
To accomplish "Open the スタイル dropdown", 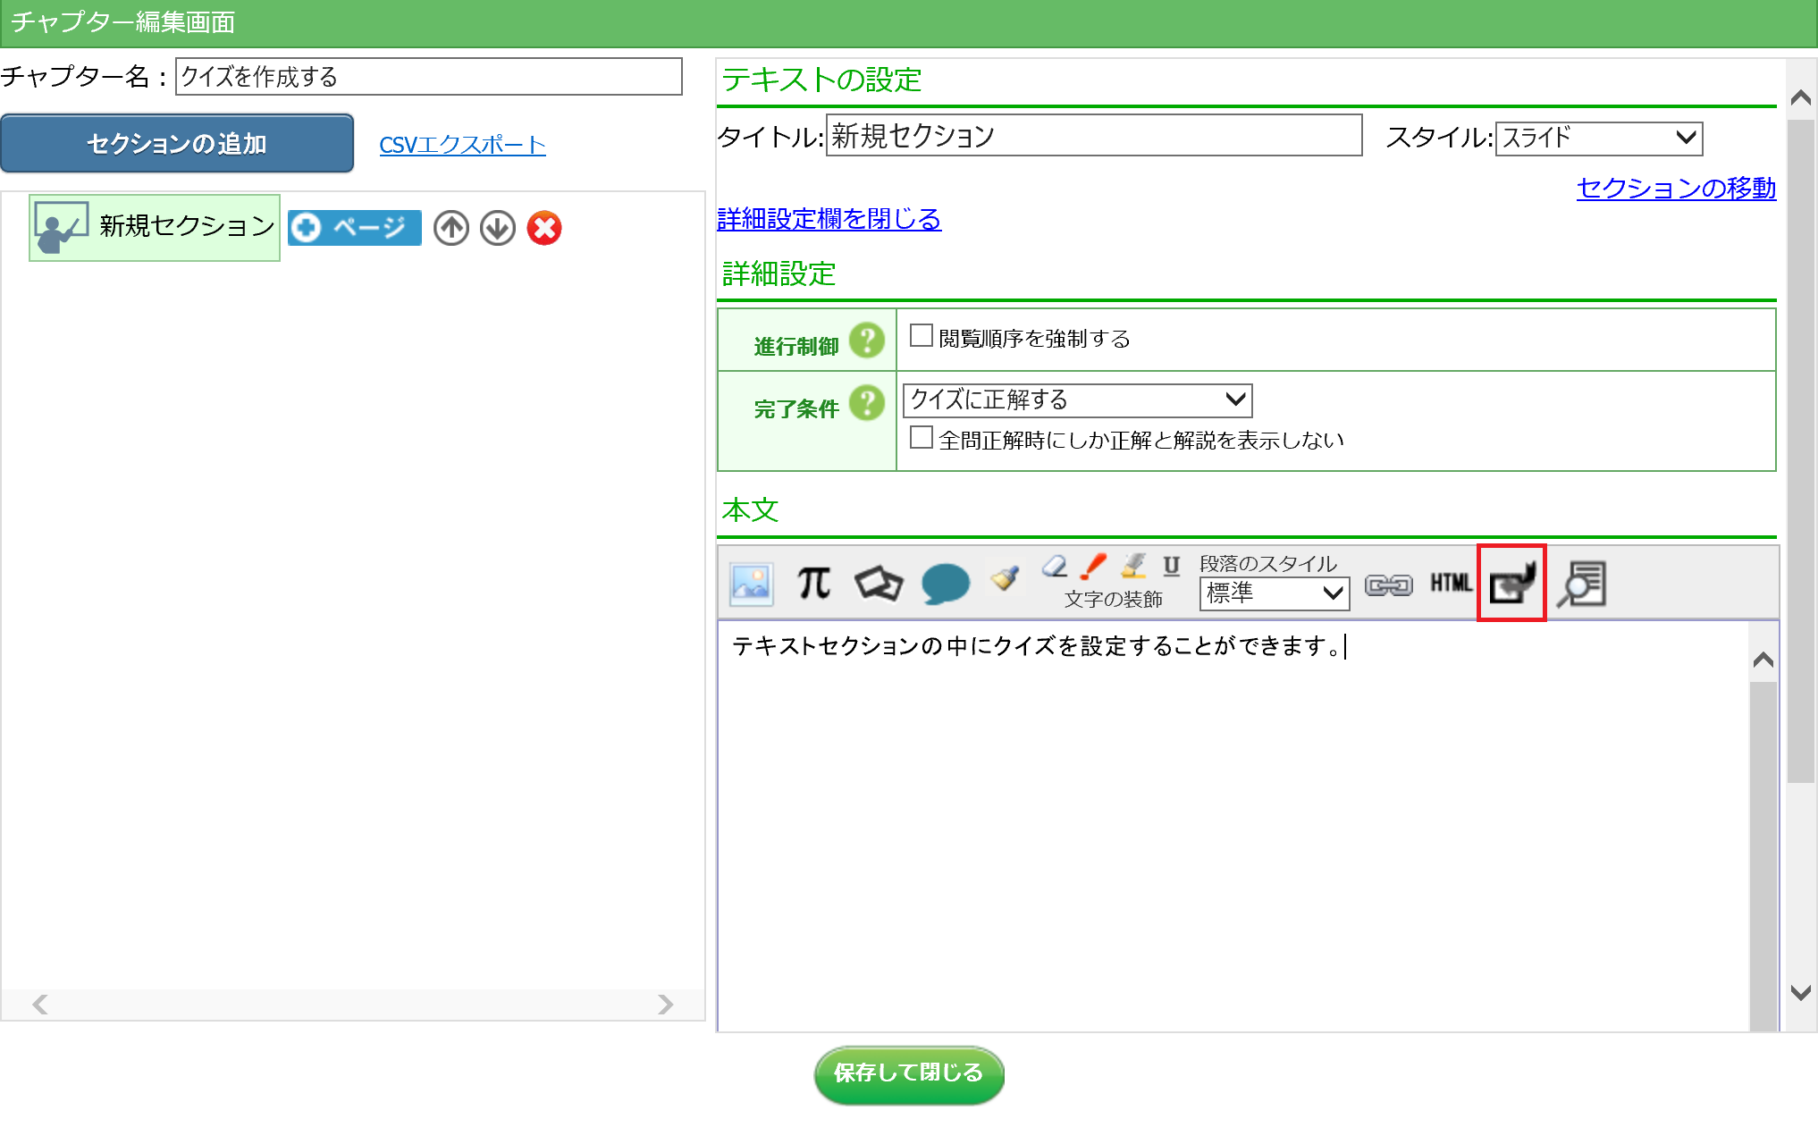I will point(1598,138).
